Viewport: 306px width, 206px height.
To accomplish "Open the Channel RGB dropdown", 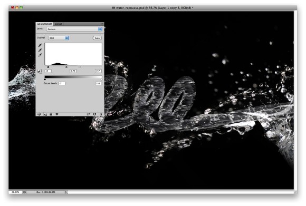I will click(x=59, y=38).
